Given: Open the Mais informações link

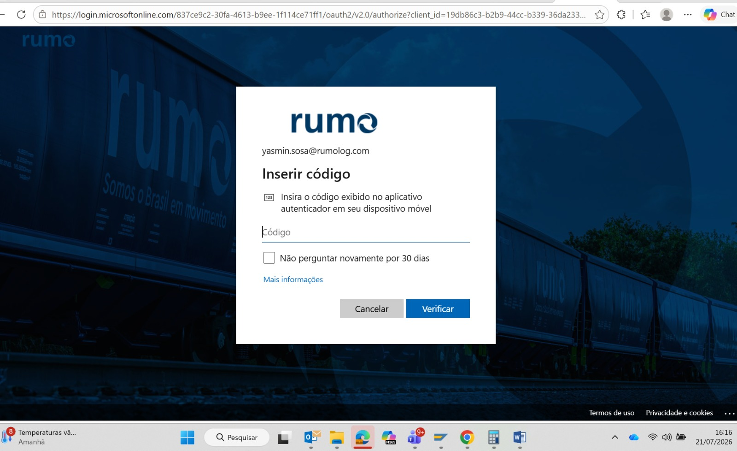Looking at the screenshot, I should point(293,279).
